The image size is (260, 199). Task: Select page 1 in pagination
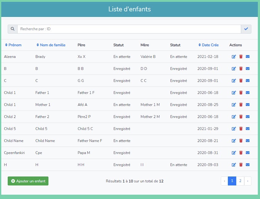232,181
